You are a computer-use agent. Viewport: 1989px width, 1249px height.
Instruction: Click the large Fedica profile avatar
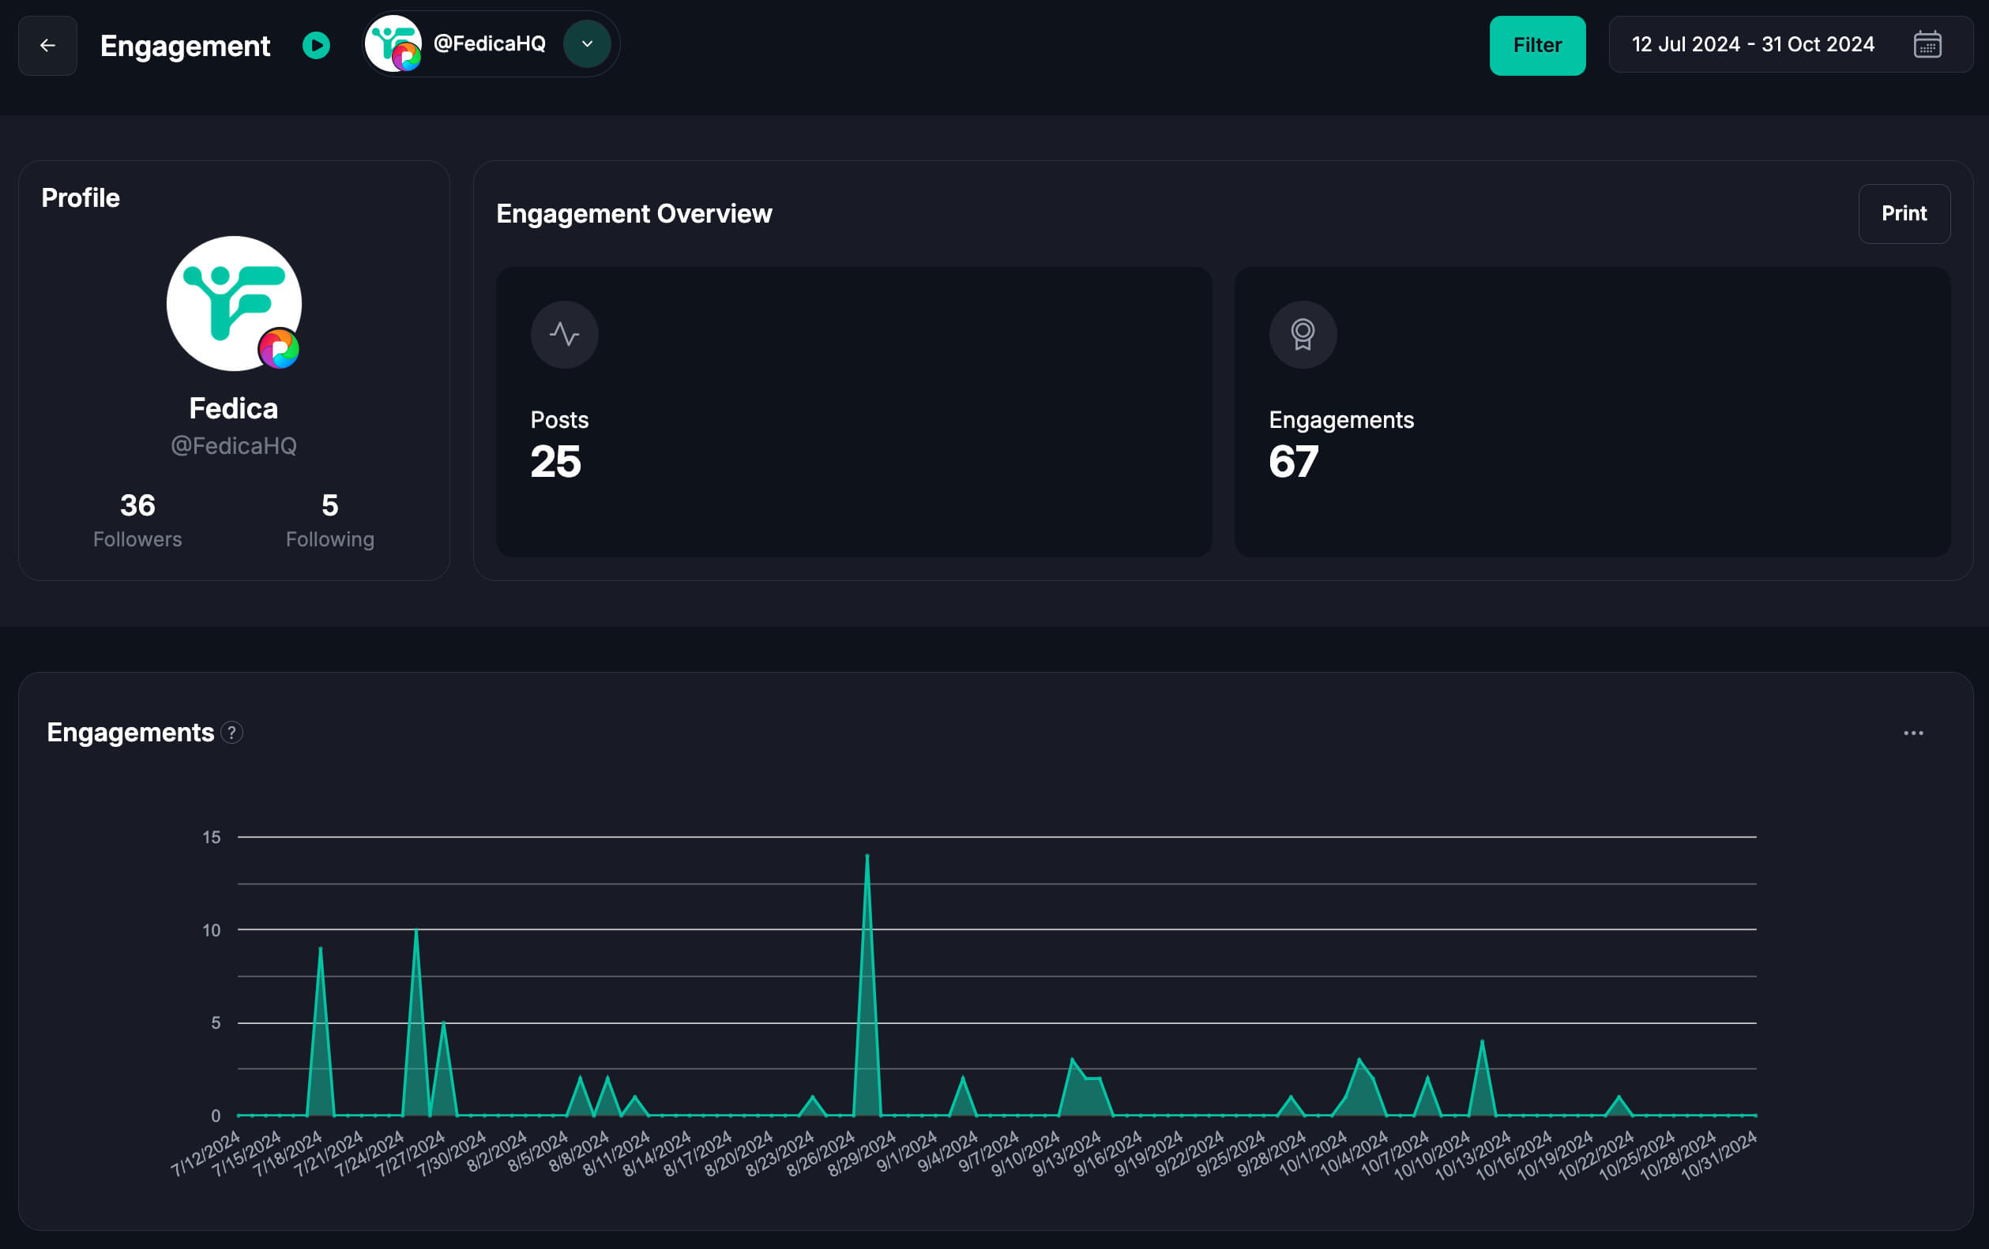point(234,303)
